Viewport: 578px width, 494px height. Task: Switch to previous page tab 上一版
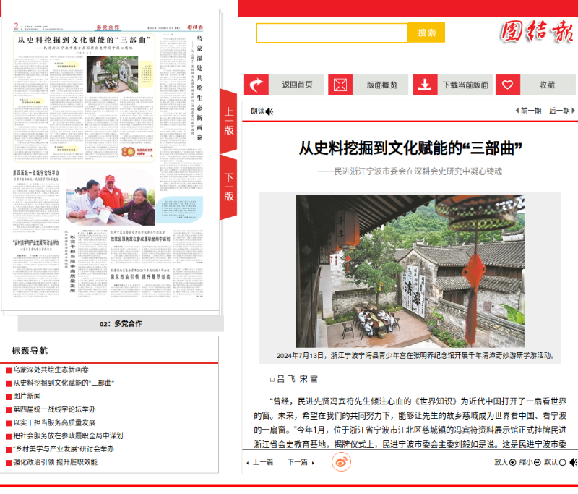(x=229, y=121)
